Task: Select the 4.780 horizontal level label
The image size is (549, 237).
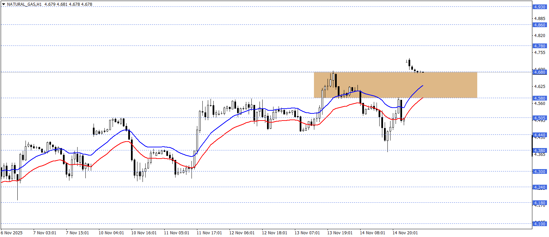Action: [539, 46]
